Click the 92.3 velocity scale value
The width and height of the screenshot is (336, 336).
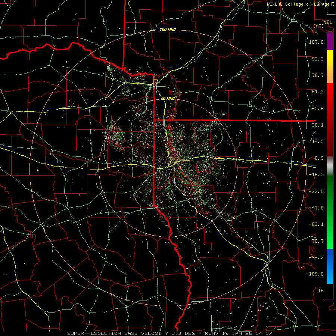318,59
